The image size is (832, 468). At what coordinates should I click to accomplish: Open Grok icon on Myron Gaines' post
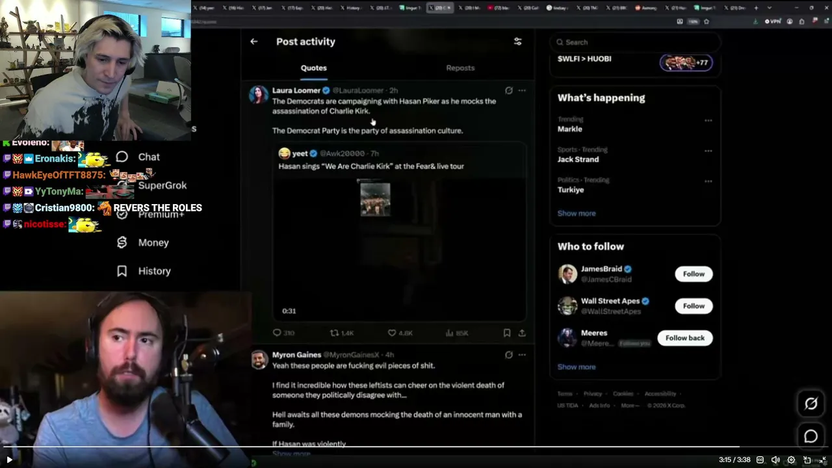click(509, 355)
